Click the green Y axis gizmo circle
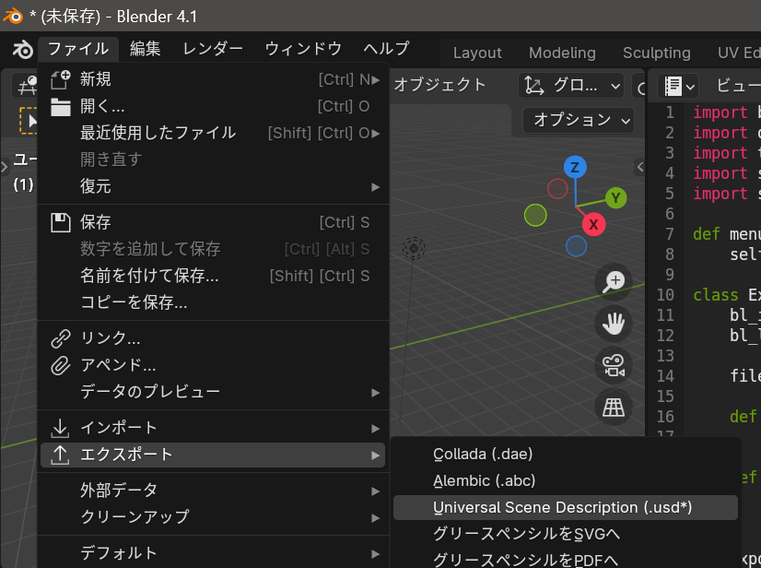Image resolution: width=761 pixels, height=568 pixels. coord(615,197)
